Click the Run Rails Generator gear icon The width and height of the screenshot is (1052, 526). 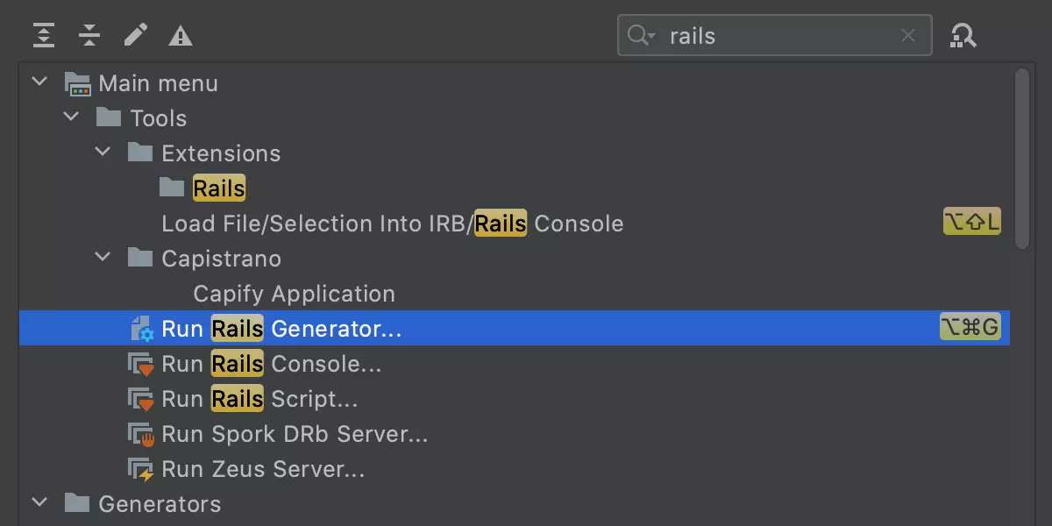(141, 329)
